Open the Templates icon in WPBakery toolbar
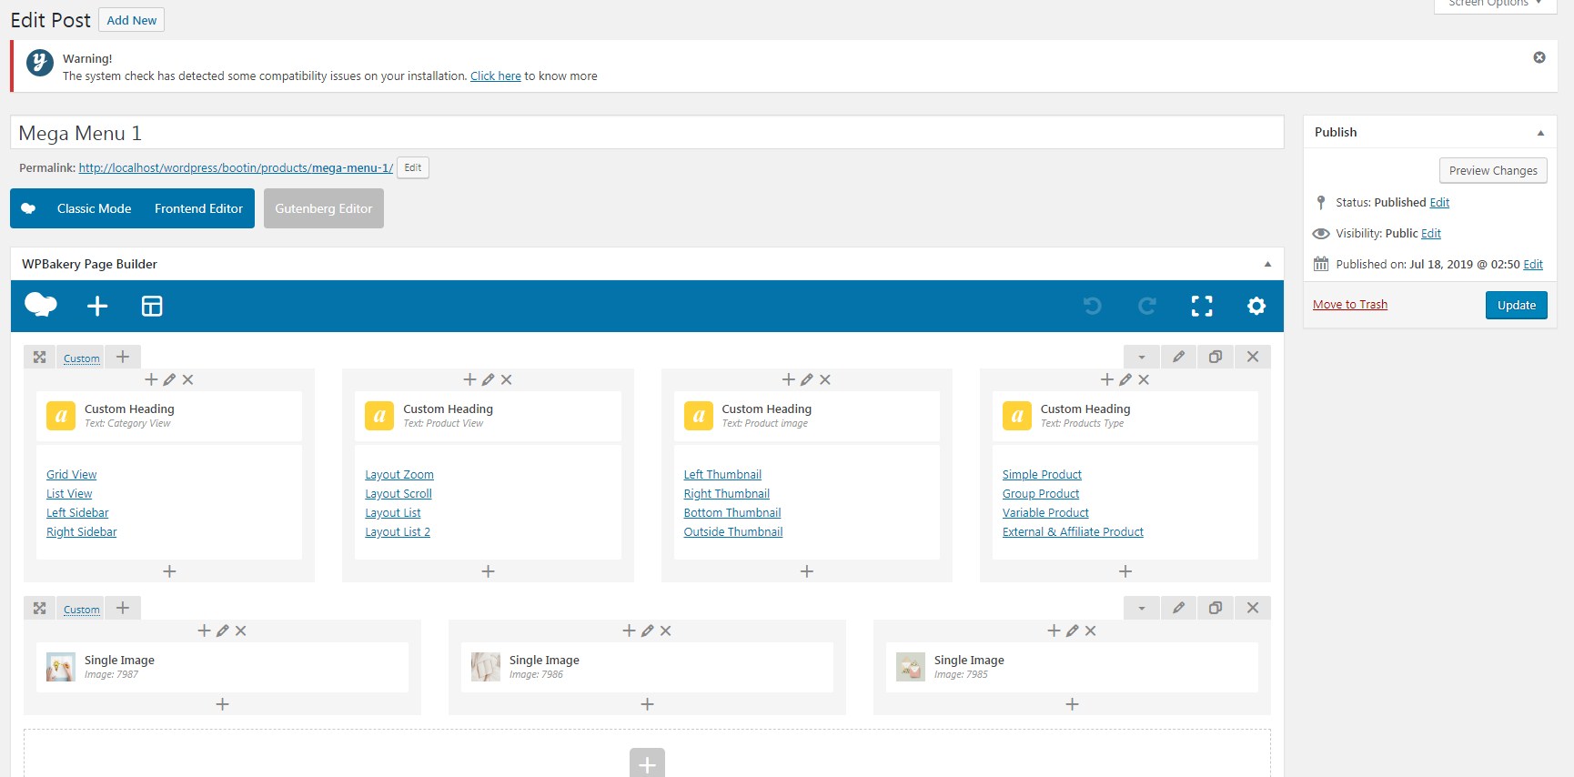 click(x=152, y=307)
